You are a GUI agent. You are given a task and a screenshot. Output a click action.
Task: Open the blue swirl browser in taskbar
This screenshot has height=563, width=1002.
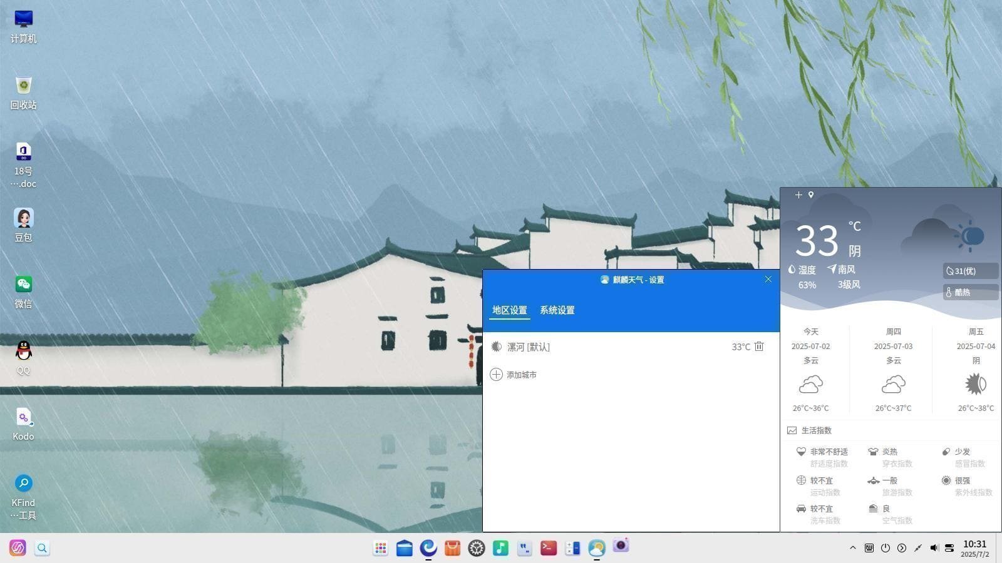click(x=428, y=548)
